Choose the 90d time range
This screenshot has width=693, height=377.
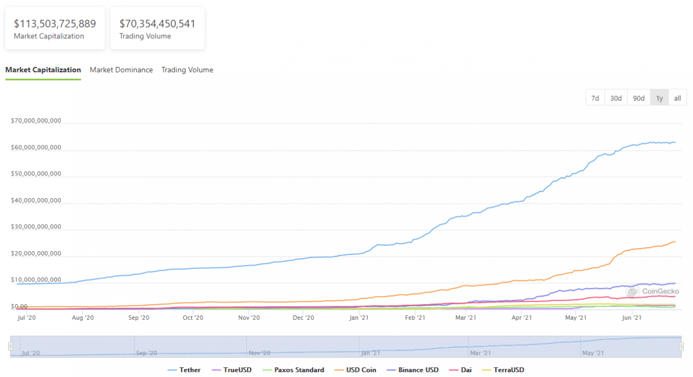tap(639, 98)
